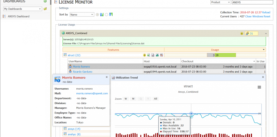The width and height of the screenshot is (277, 137).
Task: Click morris.romero@openit.com mail link
Action: [x=92, y=93]
